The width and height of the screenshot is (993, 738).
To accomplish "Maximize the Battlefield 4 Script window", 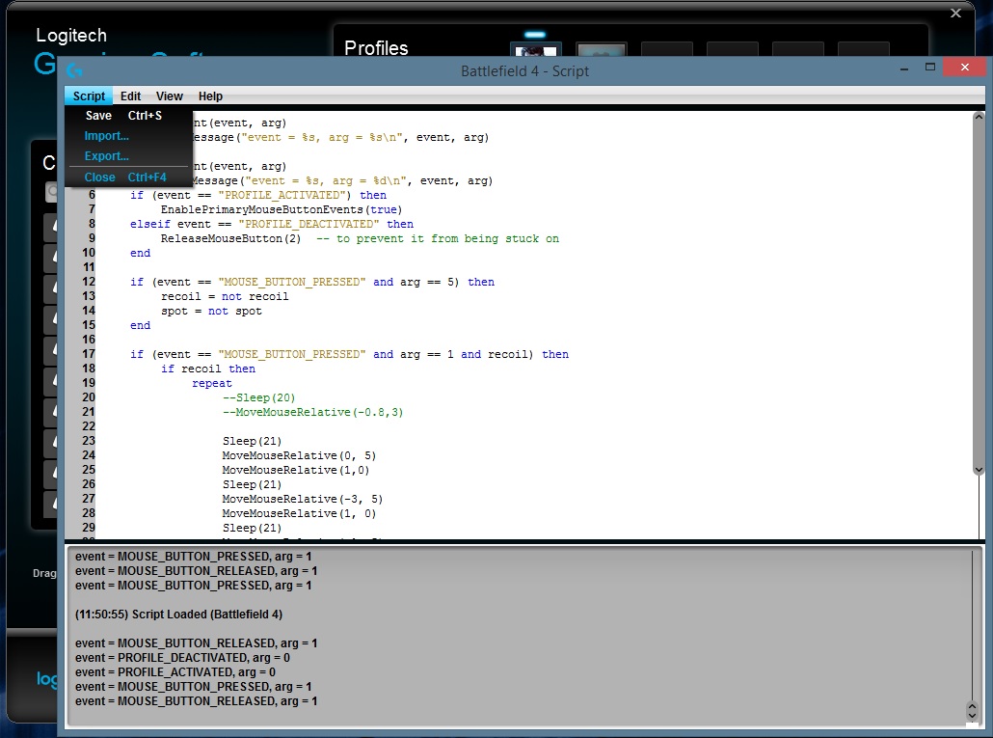I will [929, 68].
